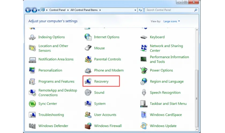
Task: Open the Windows Firewall link text
Action: tap(108, 126)
